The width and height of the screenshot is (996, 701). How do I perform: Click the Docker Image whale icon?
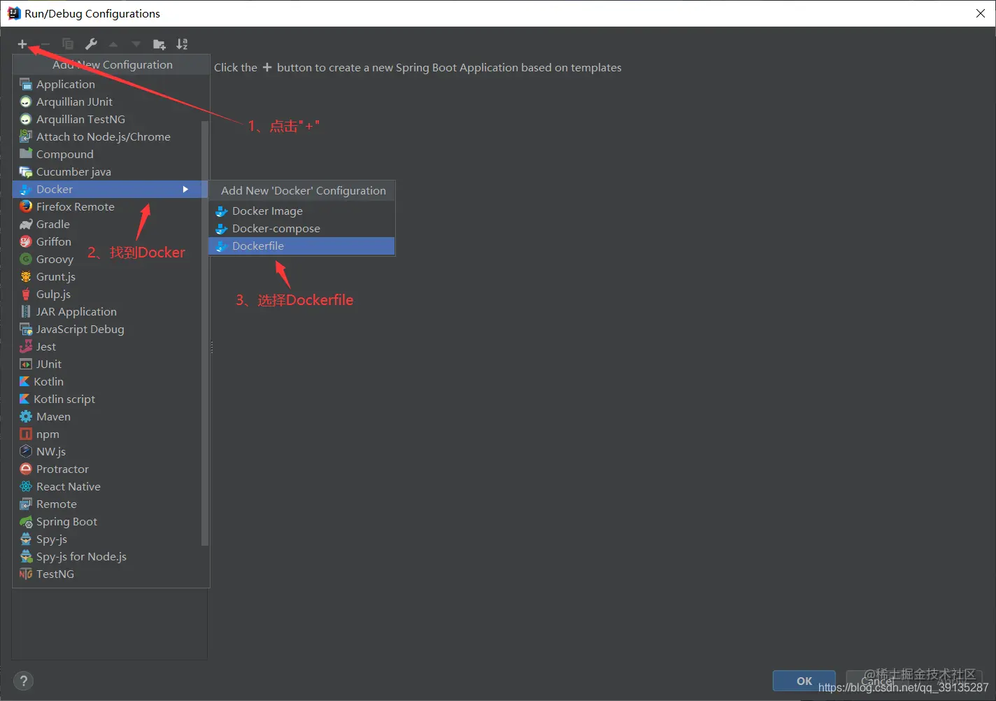pos(222,211)
